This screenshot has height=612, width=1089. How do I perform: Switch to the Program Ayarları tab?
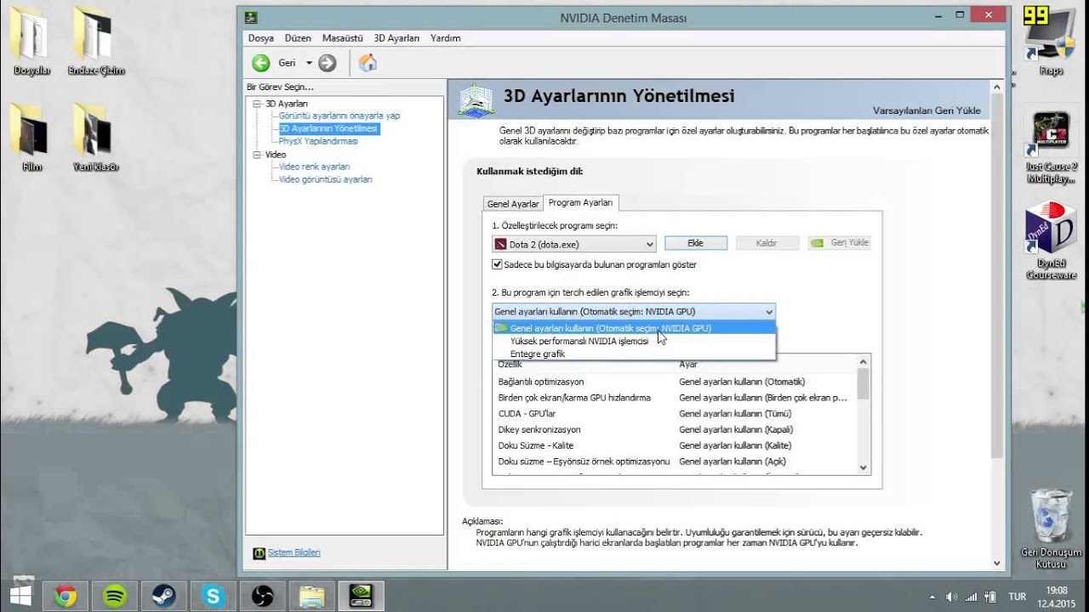click(580, 202)
